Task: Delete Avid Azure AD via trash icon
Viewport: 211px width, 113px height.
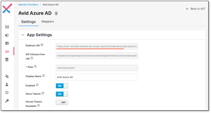Action: pyautogui.click(x=56, y=13)
